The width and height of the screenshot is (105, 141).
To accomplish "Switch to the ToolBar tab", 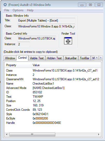I will click(x=84, y=58).
